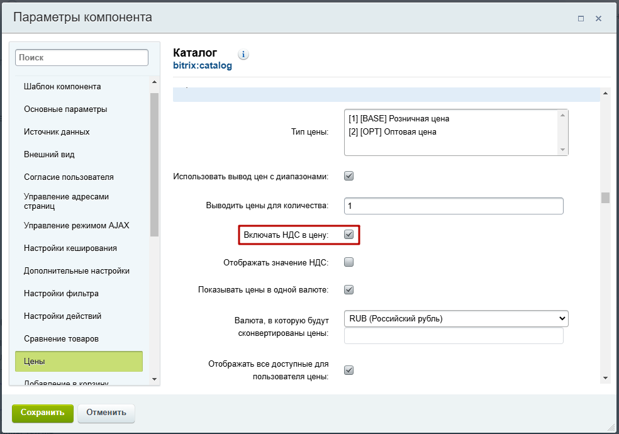619x434 pixels.
Task: Toggle Отображать все доступные для пользователя цены
Action: click(x=349, y=370)
